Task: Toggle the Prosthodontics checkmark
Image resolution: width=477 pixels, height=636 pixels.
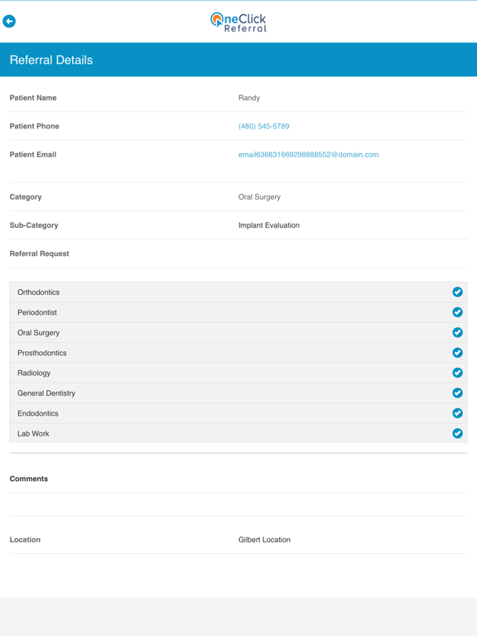Action: [x=457, y=353]
